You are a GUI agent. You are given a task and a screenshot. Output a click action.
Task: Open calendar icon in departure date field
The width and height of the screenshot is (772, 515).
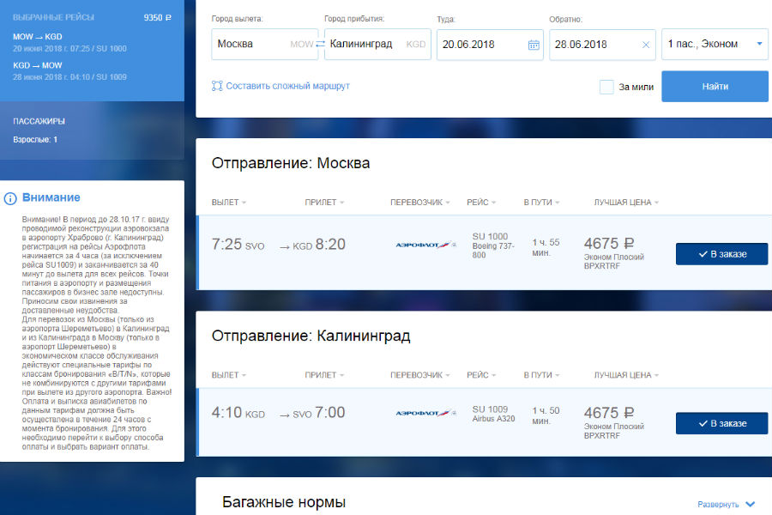point(533,45)
